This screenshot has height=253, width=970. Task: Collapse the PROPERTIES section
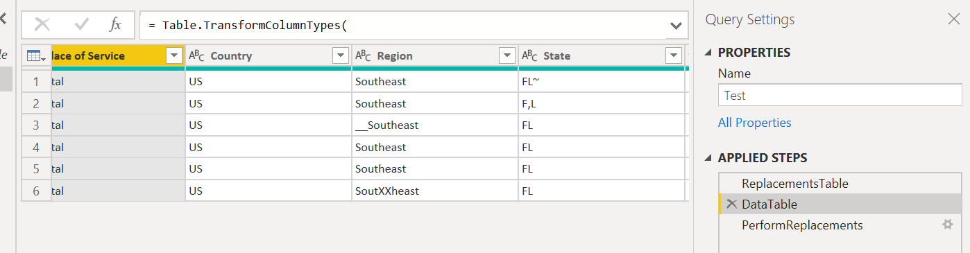[x=708, y=53]
